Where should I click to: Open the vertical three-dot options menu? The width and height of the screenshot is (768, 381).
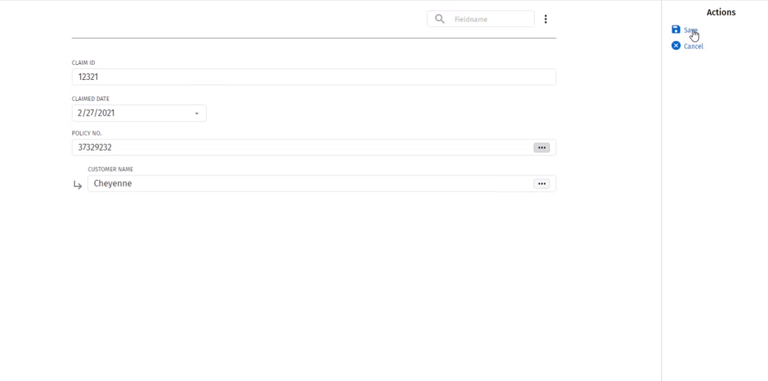[546, 19]
